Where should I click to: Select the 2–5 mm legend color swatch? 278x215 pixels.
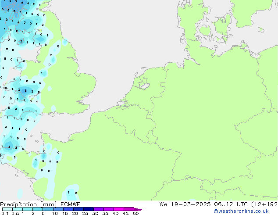[38, 209]
